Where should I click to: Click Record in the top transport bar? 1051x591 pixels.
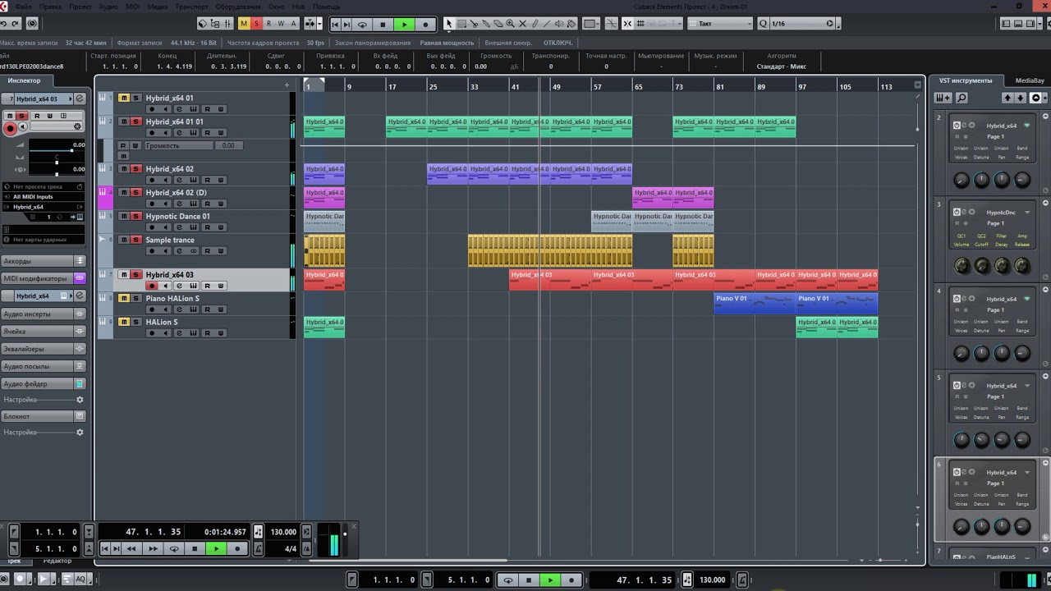click(x=425, y=25)
